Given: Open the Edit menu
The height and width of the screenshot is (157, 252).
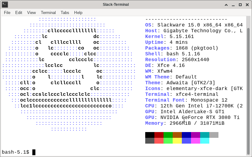Looking at the screenshot, I should click(x=19, y=12).
